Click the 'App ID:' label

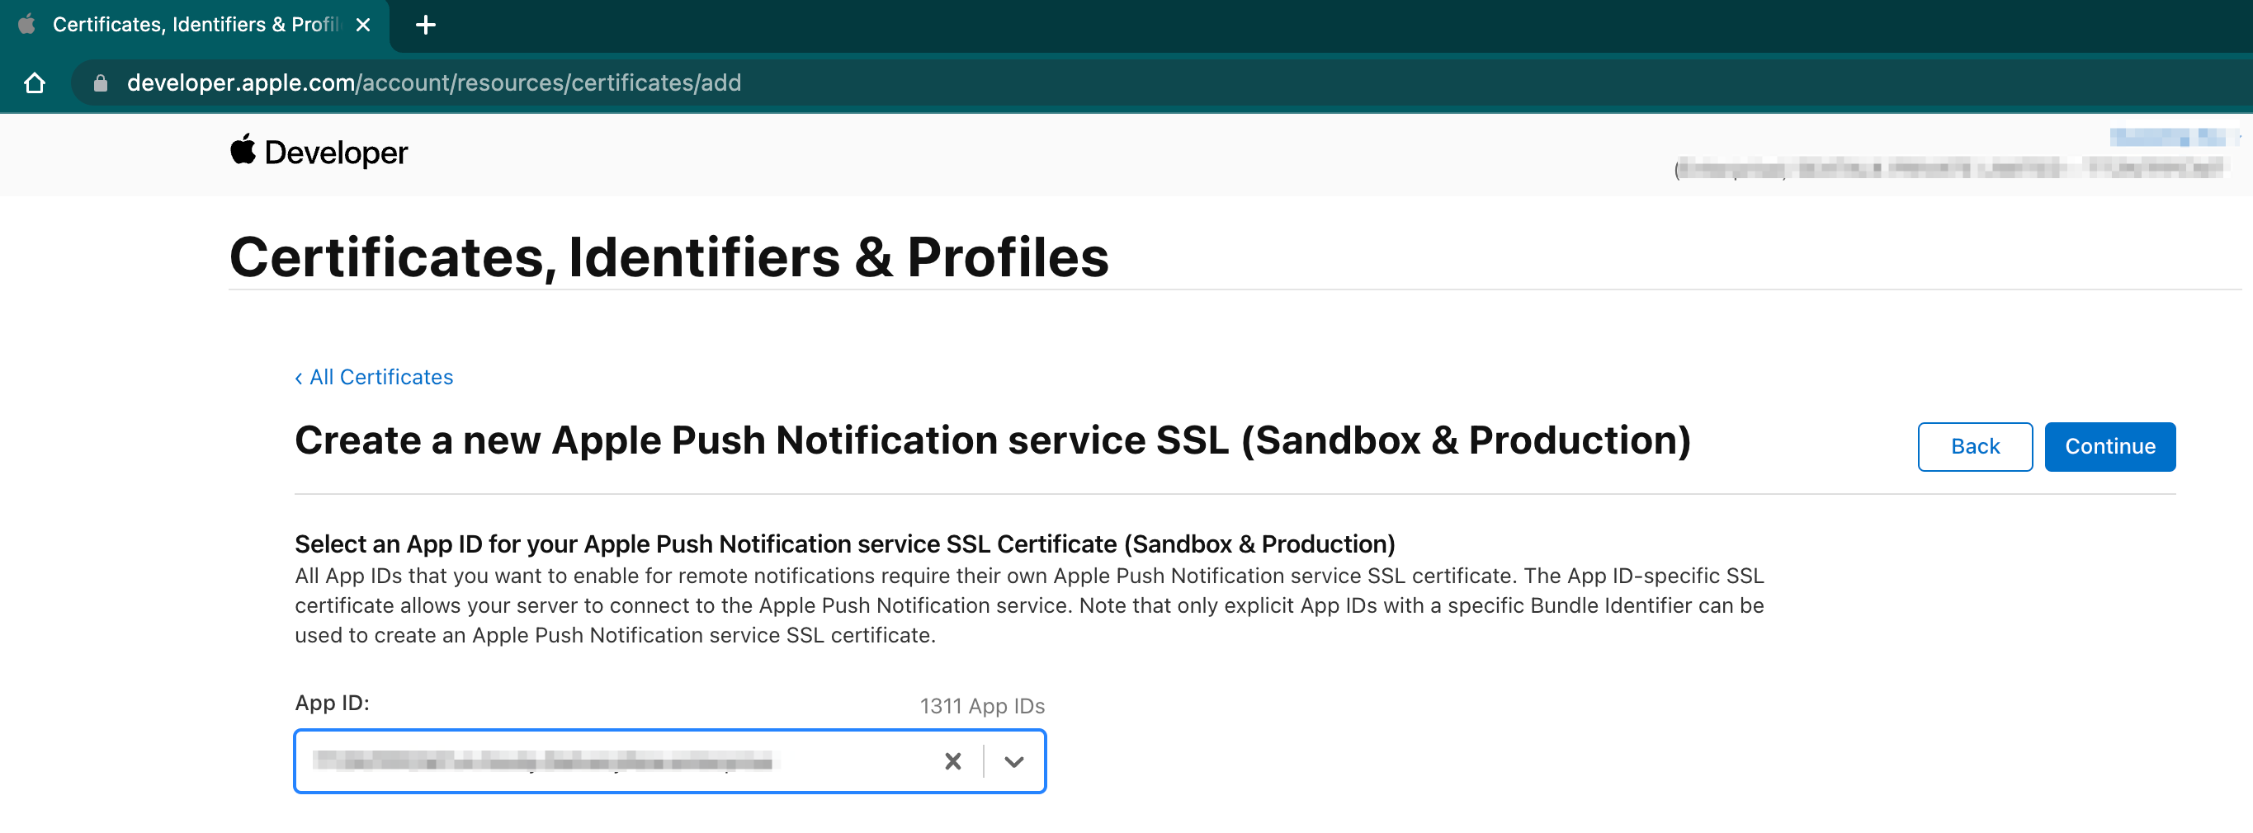[x=333, y=703]
